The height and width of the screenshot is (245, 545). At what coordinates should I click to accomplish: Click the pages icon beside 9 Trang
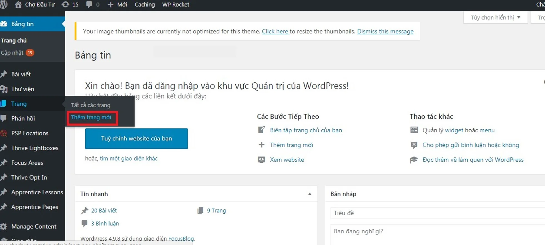tap(200, 211)
